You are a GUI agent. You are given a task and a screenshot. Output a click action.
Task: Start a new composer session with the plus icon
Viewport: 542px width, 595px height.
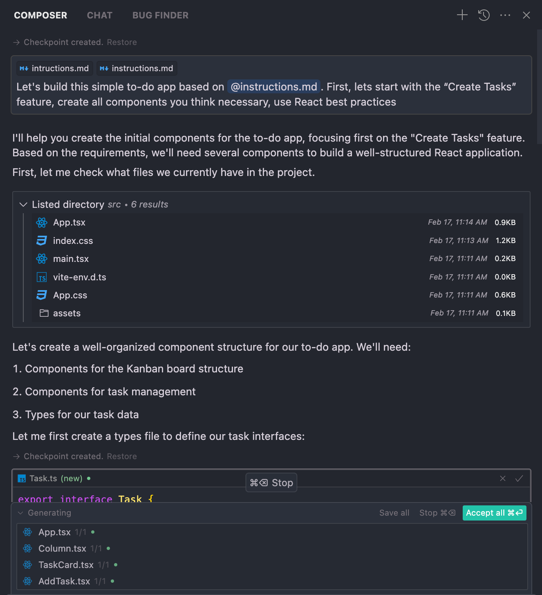pos(462,15)
